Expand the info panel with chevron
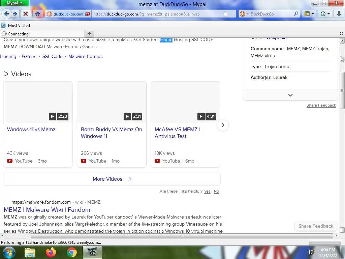This screenshot has height=259, width=345. tap(290, 95)
